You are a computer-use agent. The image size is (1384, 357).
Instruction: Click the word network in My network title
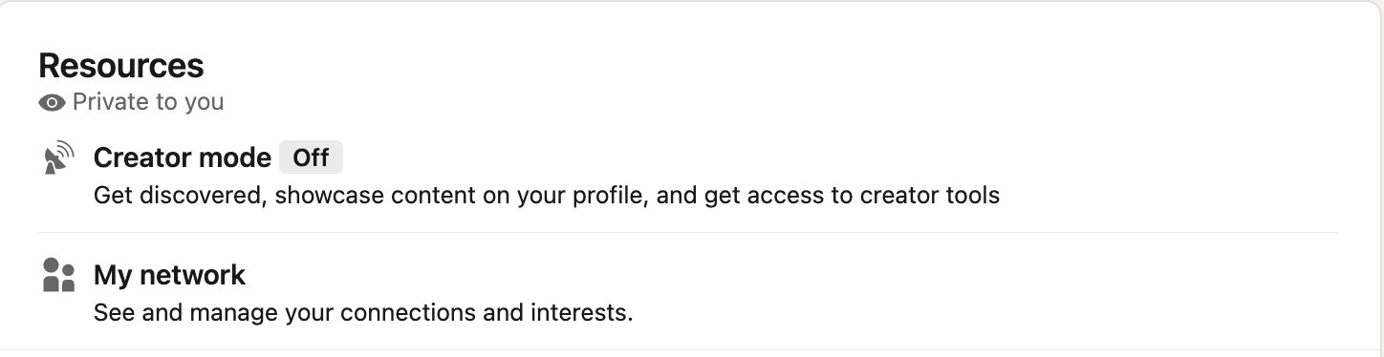193,275
